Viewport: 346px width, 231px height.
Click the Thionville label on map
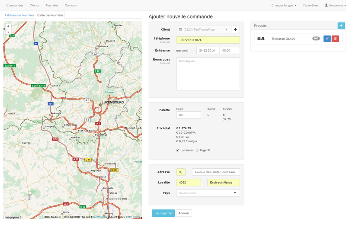point(110,164)
